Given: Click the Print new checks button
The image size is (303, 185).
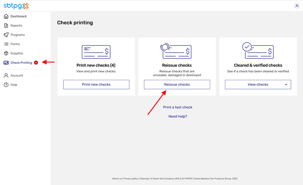Looking at the screenshot, I should click(x=96, y=84).
